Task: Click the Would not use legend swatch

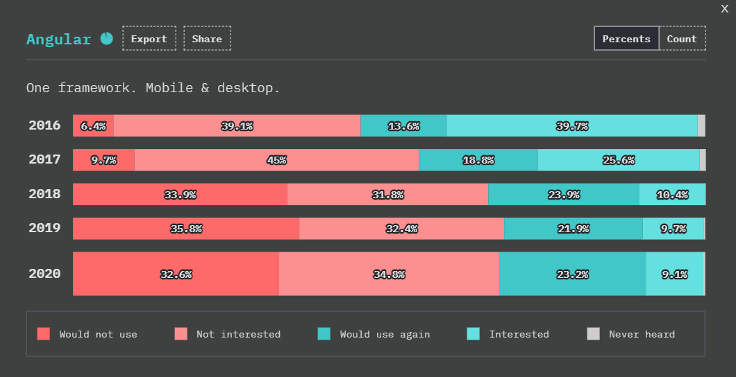Action: click(x=43, y=334)
